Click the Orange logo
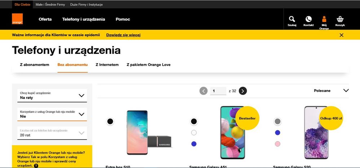 [17, 19]
